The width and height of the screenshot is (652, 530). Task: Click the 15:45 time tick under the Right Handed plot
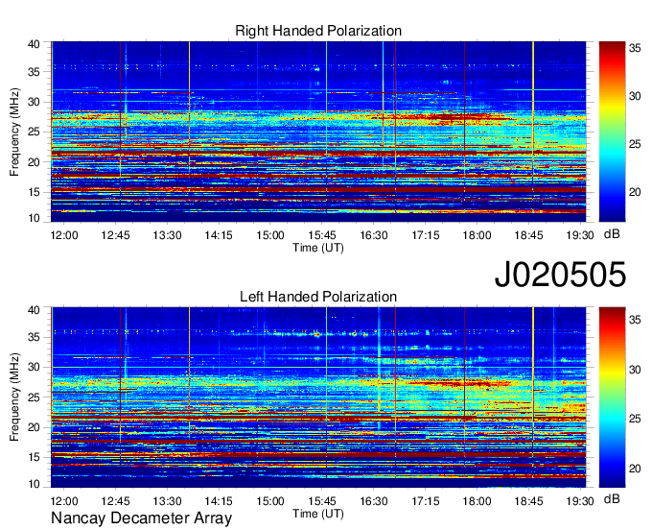pyautogui.click(x=322, y=235)
